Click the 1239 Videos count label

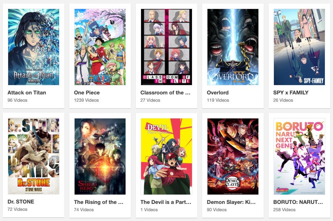(86, 100)
